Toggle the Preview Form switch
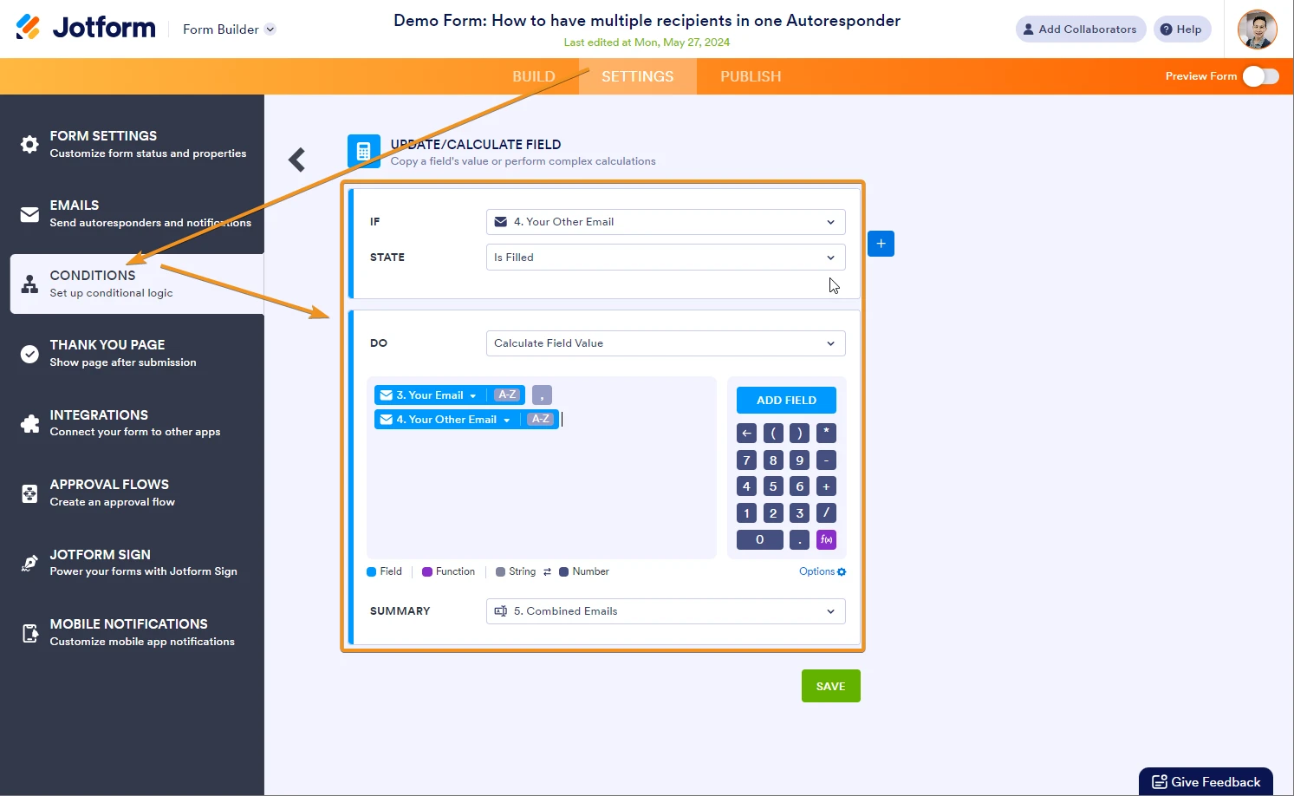 click(x=1261, y=76)
